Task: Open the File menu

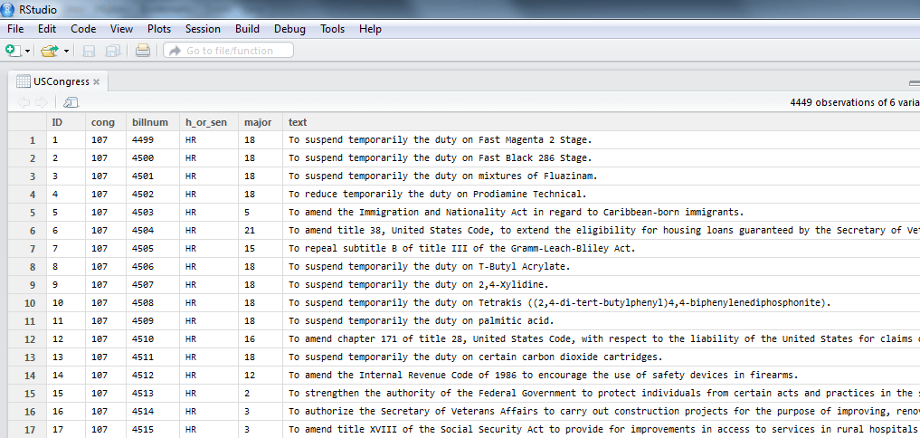Action: pyautogui.click(x=15, y=29)
